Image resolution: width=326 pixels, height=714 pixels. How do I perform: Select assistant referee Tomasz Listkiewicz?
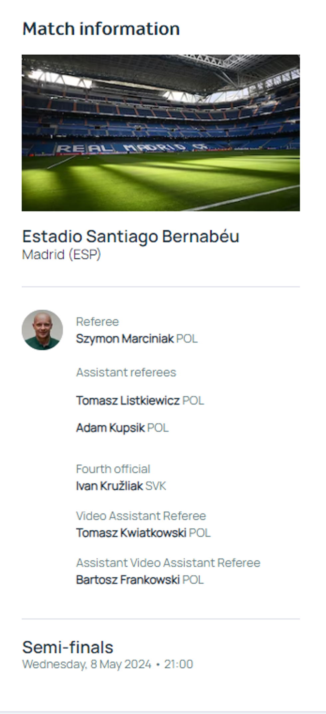coord(128,400)
